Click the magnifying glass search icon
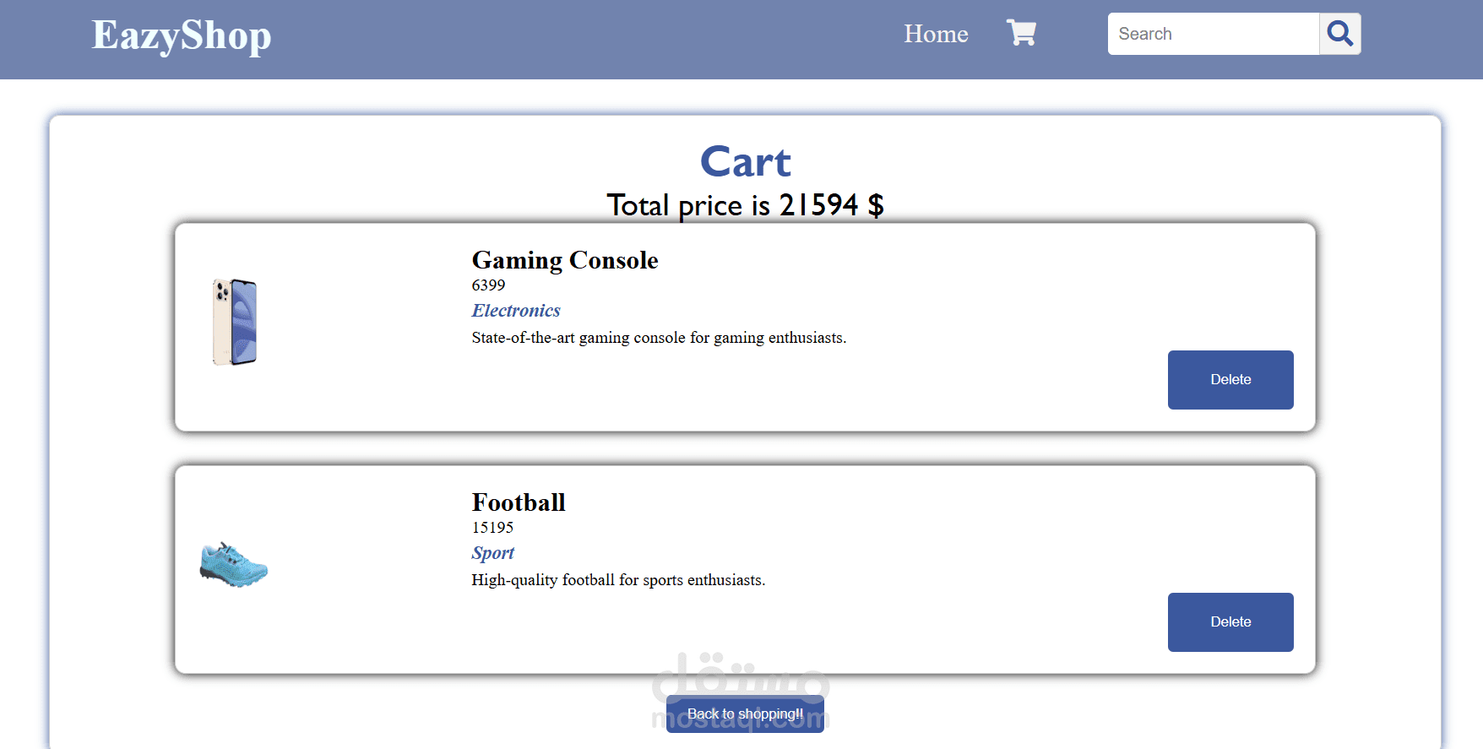The width and height of the screenshot is (1483, 749). click(1339, 34)
